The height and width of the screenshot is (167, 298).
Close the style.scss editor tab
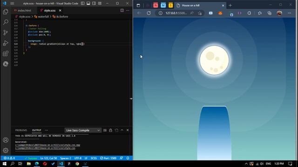pyautogui.click(x=60, y=10)
